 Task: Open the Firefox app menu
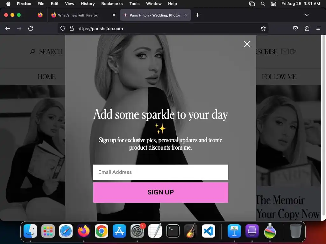[x=24, y=3]
